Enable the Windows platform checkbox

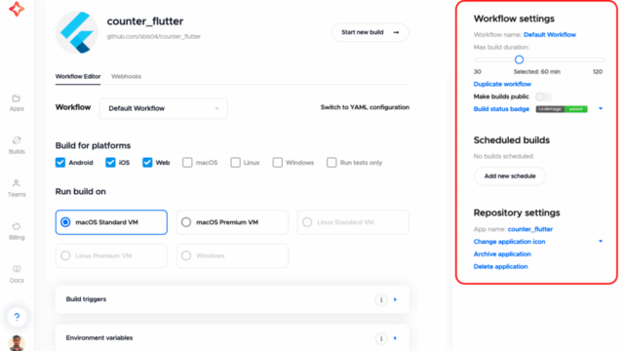(x=277, y=163)
